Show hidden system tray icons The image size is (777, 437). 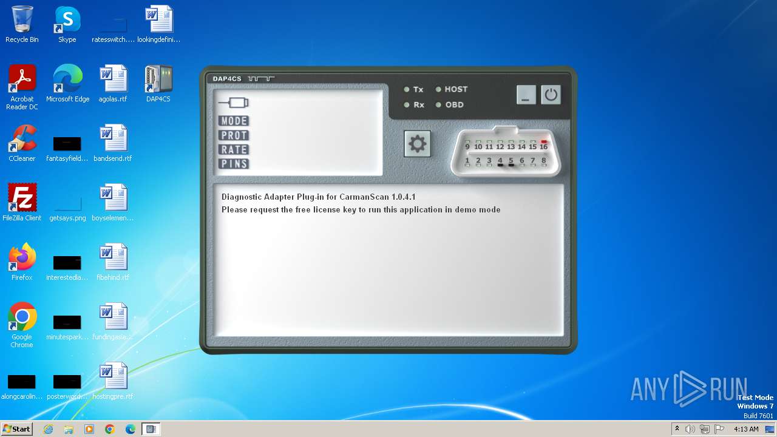tap(677, 429)
